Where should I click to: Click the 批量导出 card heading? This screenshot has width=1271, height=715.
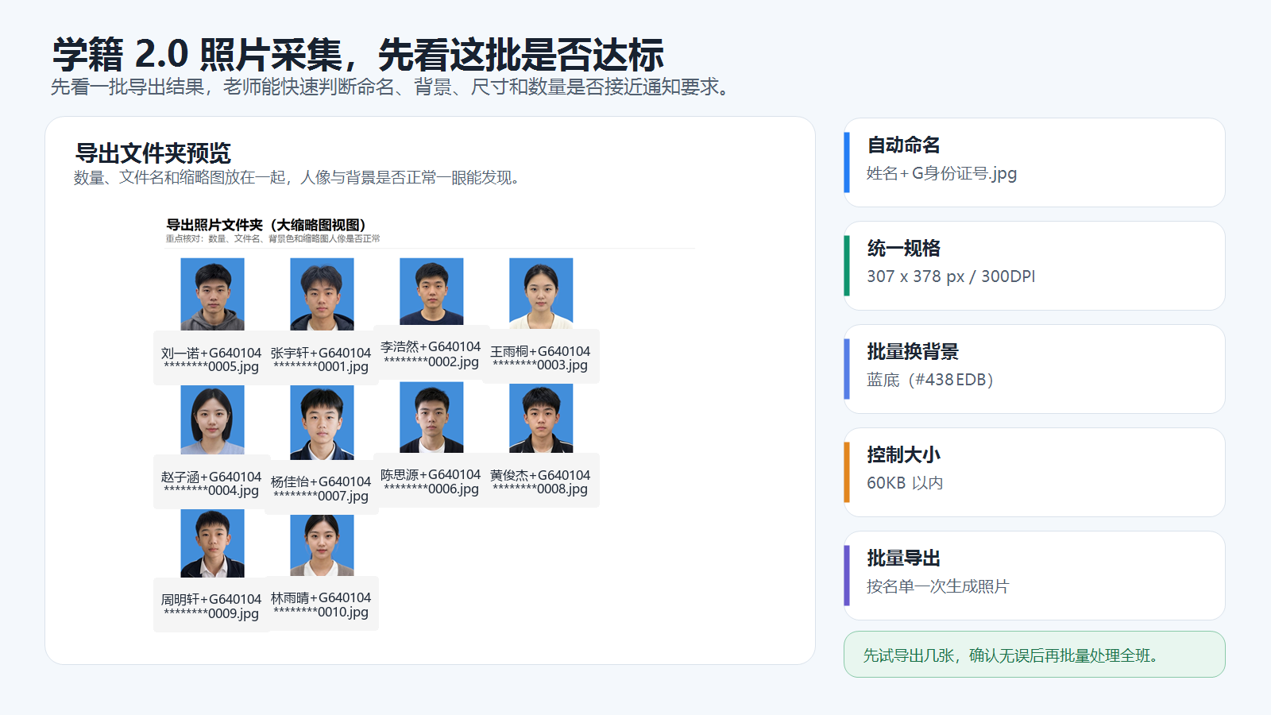click(903, 558)
